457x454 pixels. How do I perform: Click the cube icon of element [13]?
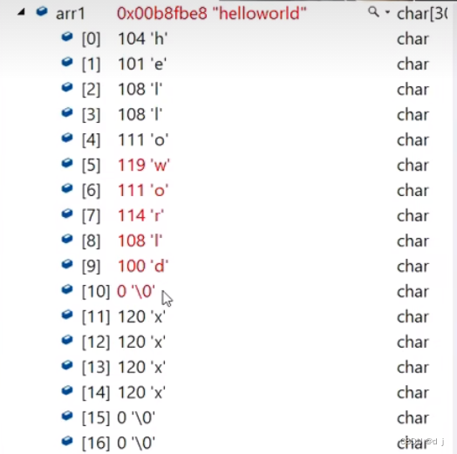[67, 365]
